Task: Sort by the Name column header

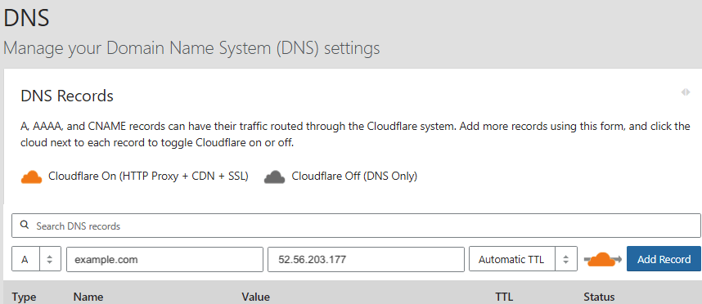Action: [88, 297]
